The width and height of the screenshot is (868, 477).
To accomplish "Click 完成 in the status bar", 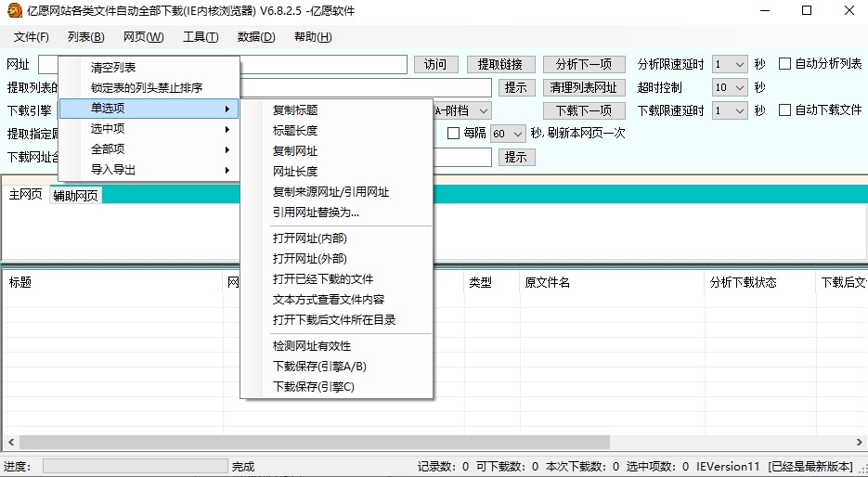I will click(243, 467).
